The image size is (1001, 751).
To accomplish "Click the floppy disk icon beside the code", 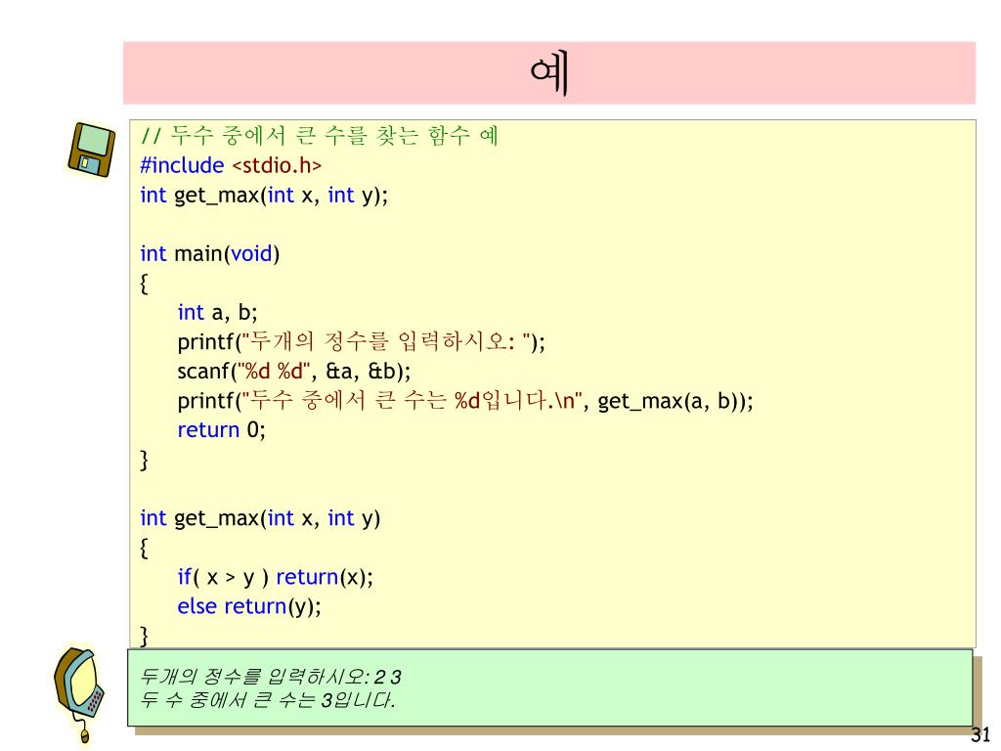I will (x=91, y=150).
